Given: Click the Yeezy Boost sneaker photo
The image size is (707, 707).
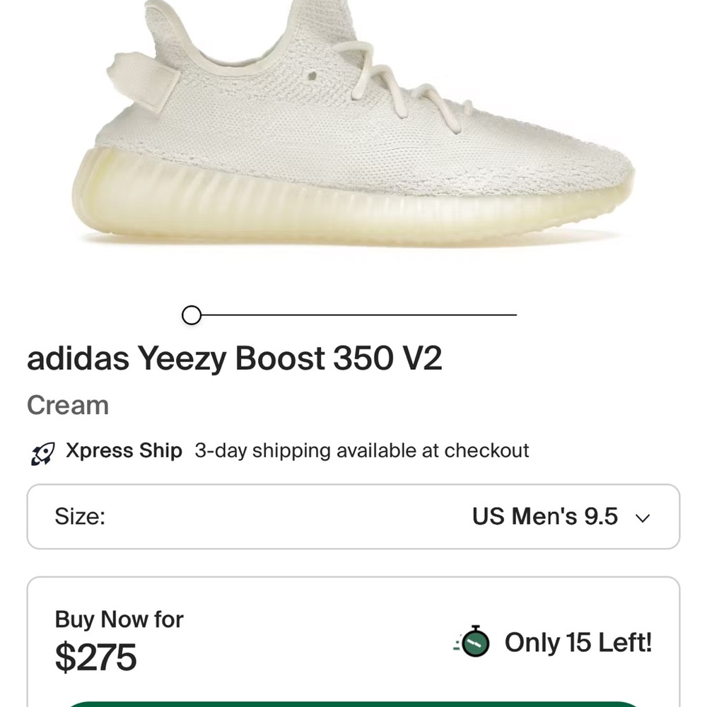Looking at the screenshot, I should (353, 127).
